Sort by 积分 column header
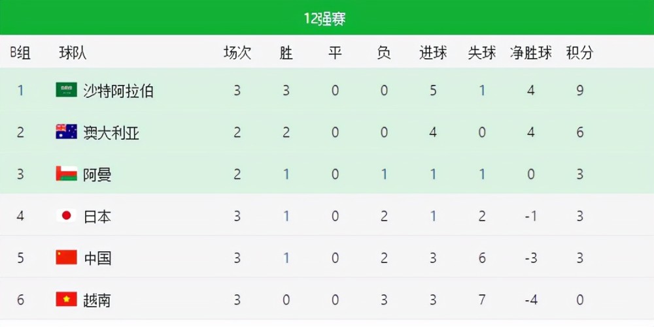The height and width of the screenshot is (327, 654). (579, 53)
